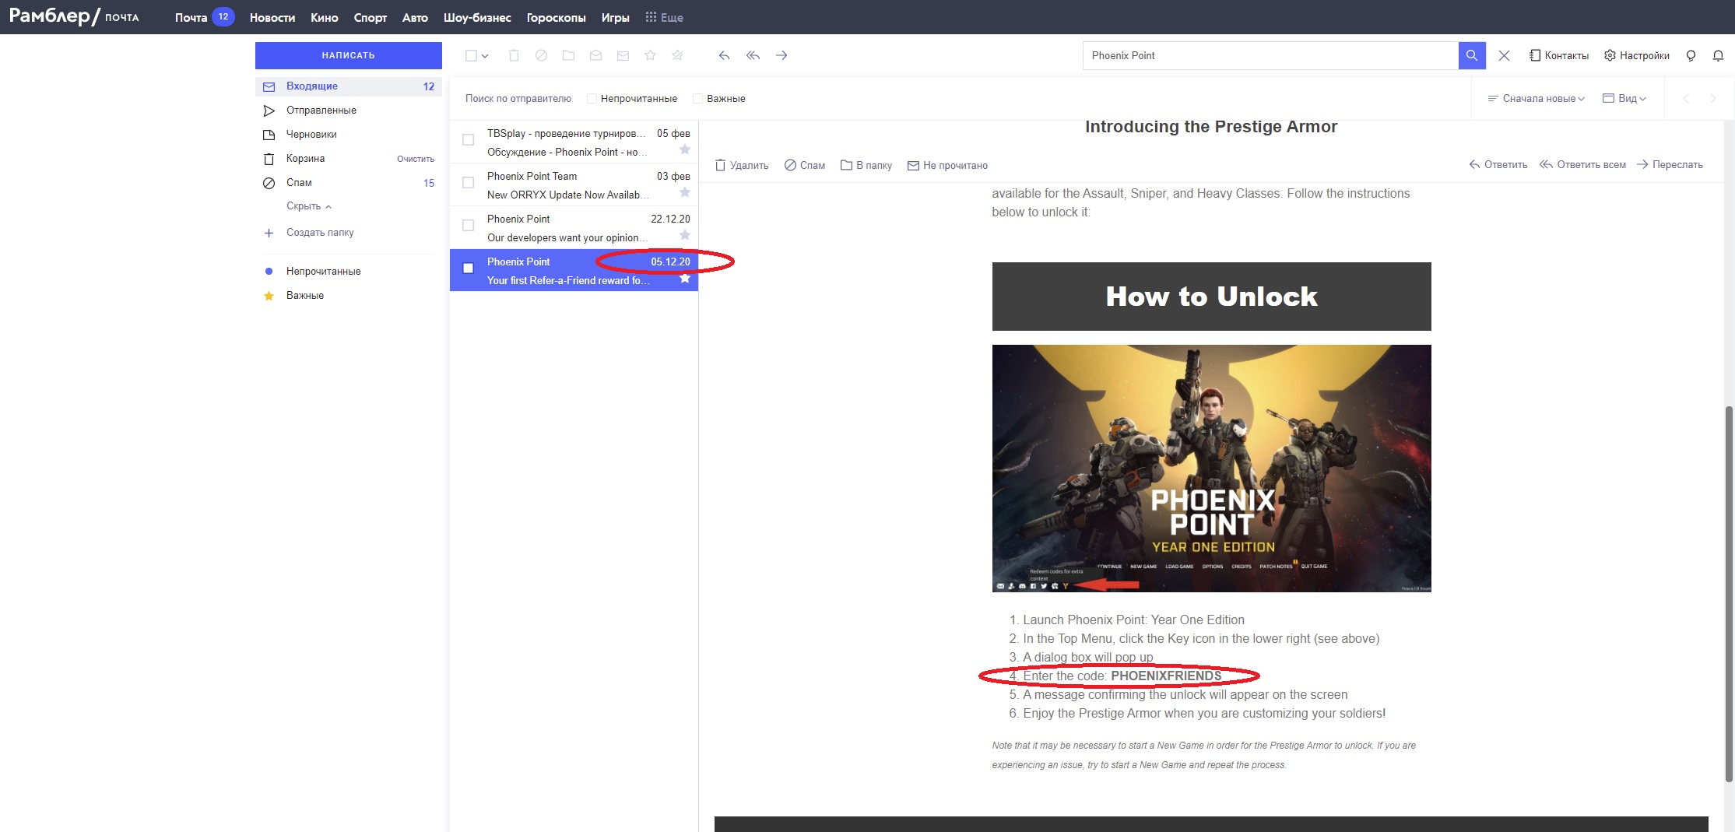Screen dimensions: 1735x832
Task: Open Настройки settings link
Action: [x=1637, y=55]
